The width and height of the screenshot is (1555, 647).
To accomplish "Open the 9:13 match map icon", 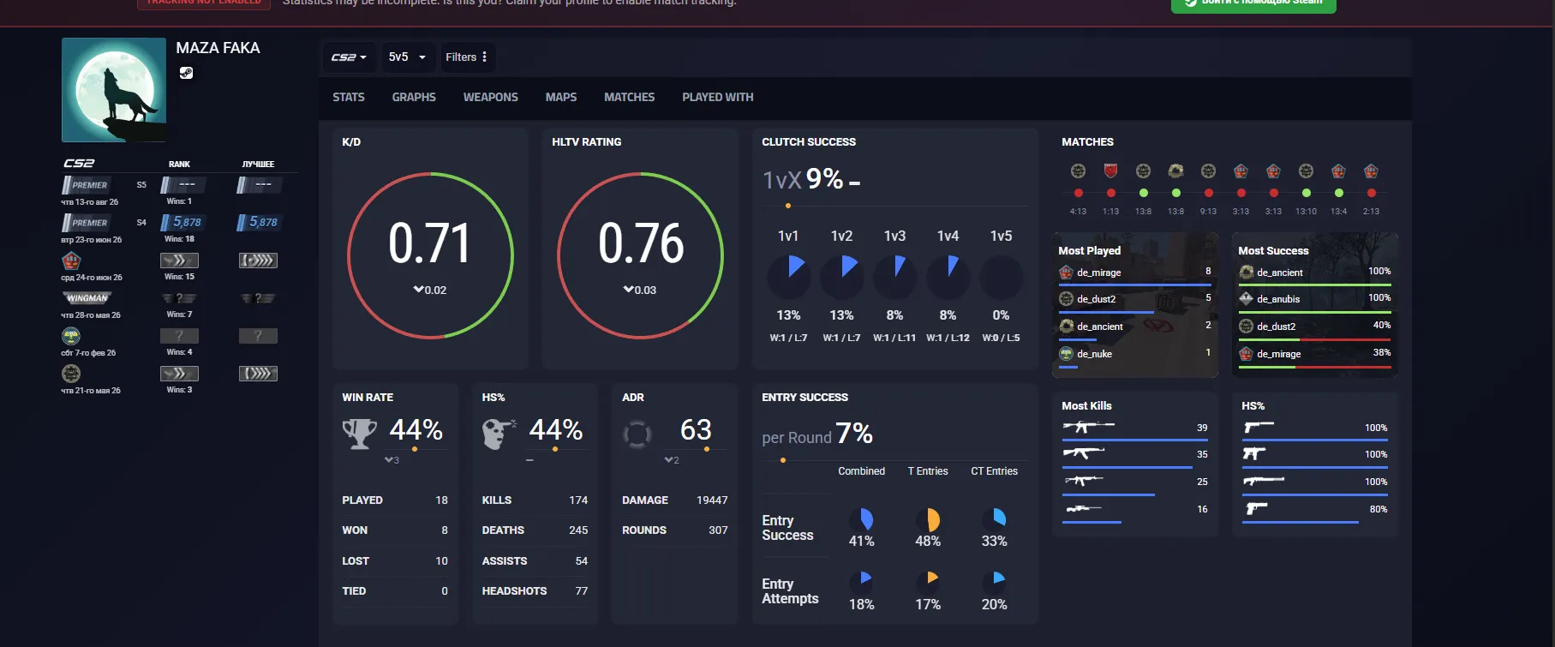I will tap(1208, 171).
